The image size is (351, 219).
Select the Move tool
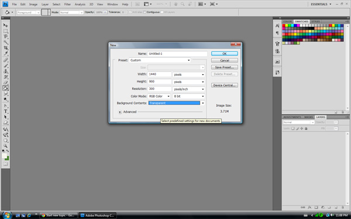tap(5, 26)
